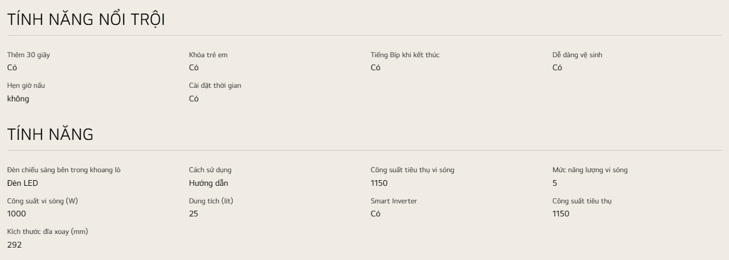729x260 pixels.
Task: Select the Công suất vi sóng (W) label
Action: click(42, 201)
